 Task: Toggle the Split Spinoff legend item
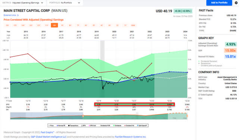142,125
